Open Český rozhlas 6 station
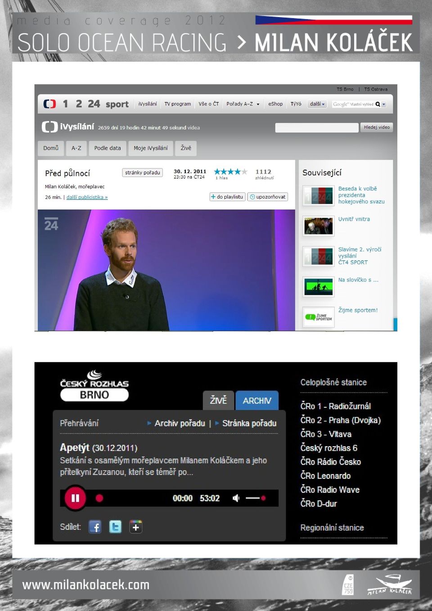The width and height of the screenshot is (432, 611). [x=329, y=448]
